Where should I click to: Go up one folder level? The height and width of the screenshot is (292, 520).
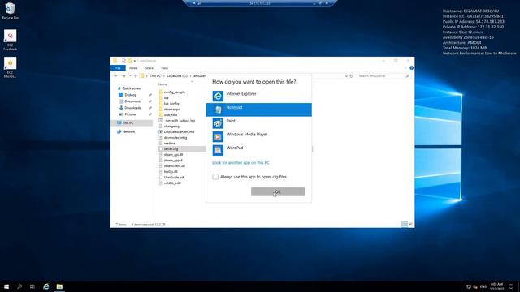click(x=136, y=76)
